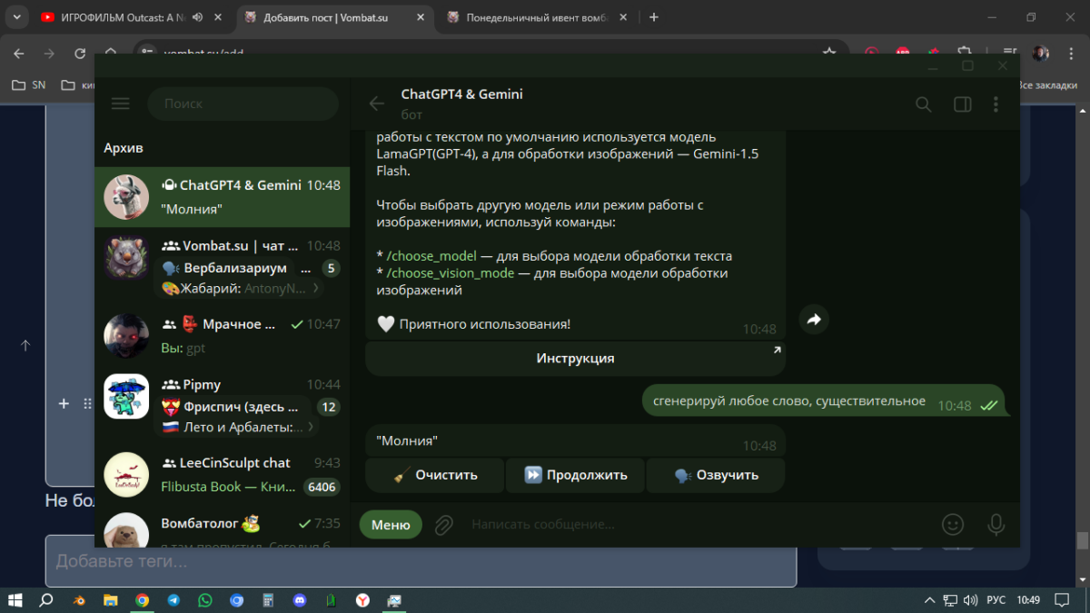Click the 12 unread badge on Pipmy
1090x613 pixels.
coord(329,407)
